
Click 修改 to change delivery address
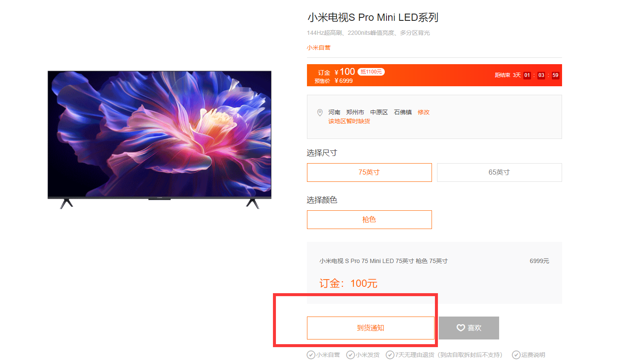423,112
